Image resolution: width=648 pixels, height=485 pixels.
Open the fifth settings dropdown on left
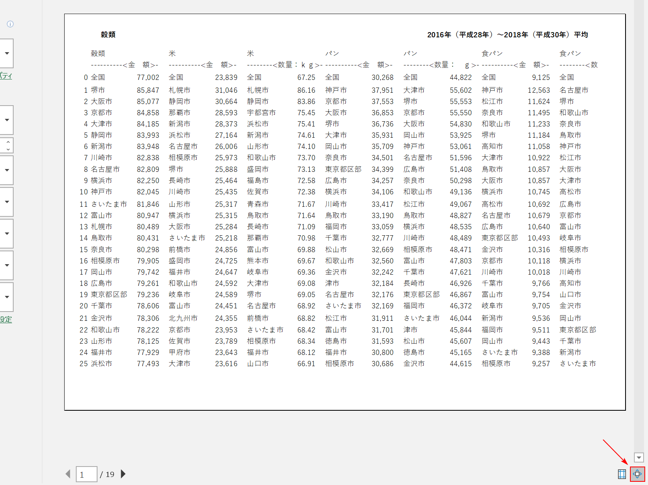pyautogui.click(x=6, y=234)
